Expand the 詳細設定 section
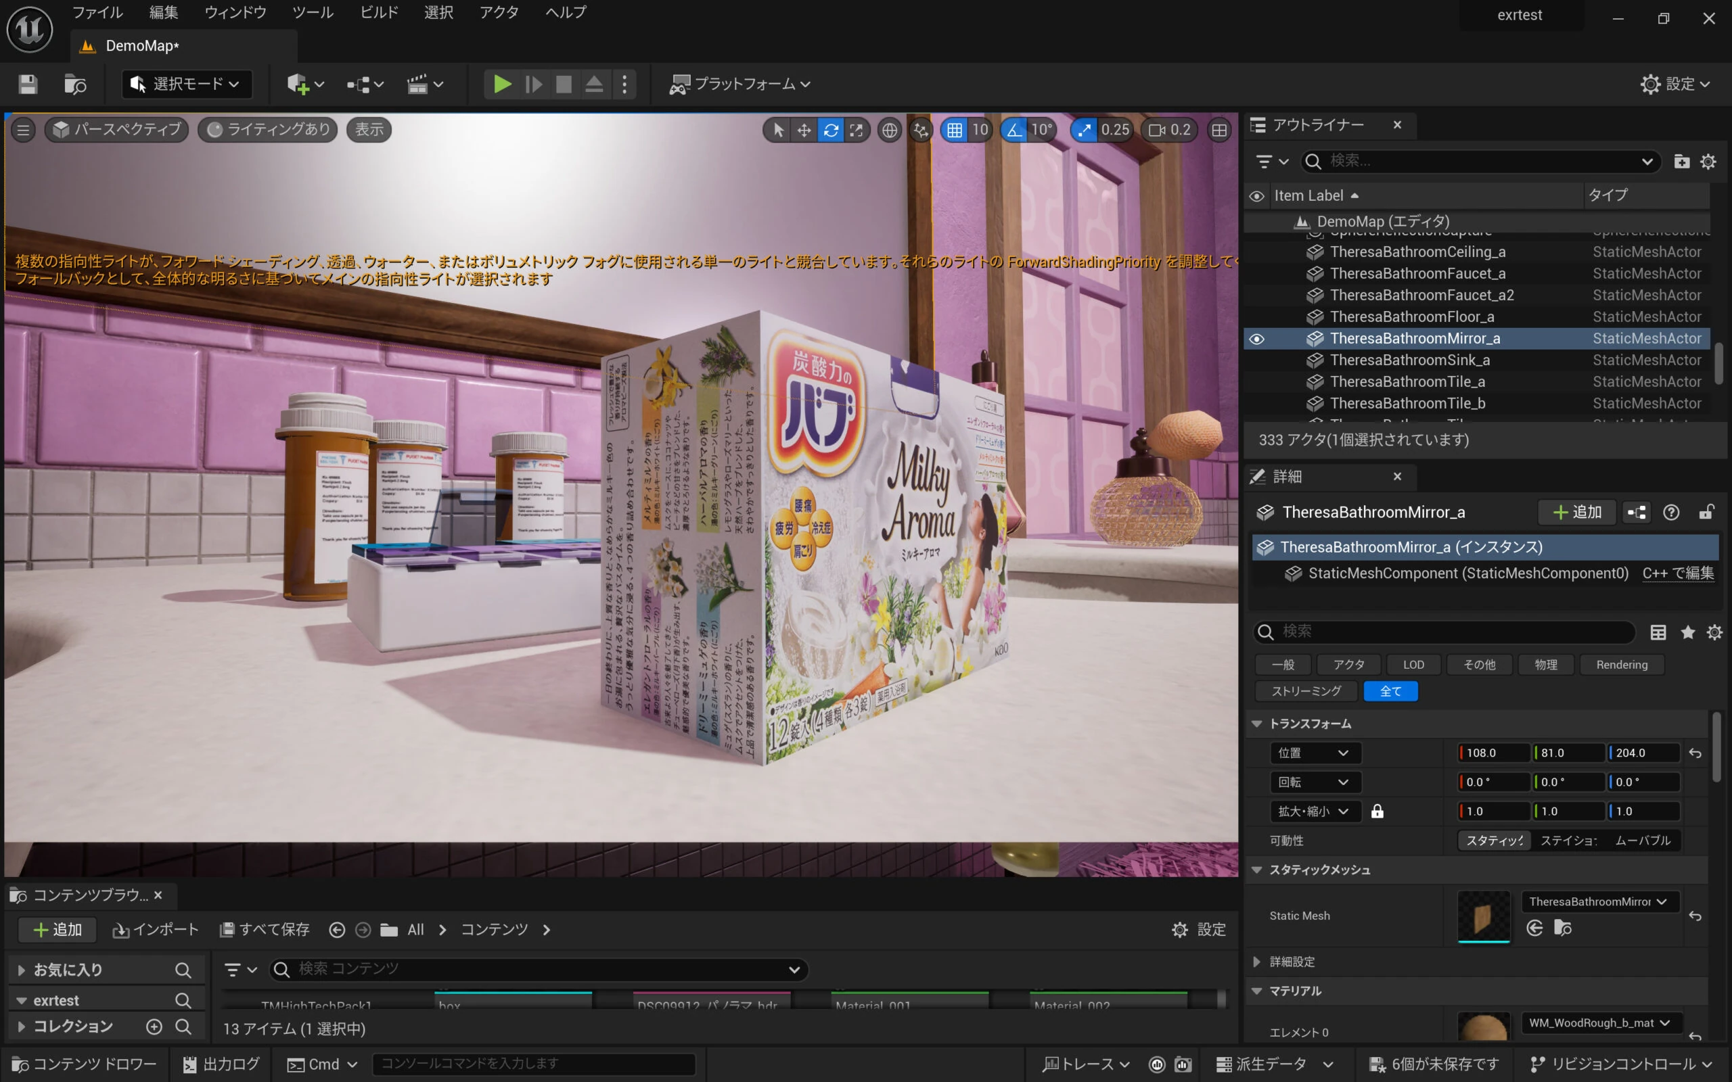This screenshot has width=1732, height=1082. click(1258, 962)
